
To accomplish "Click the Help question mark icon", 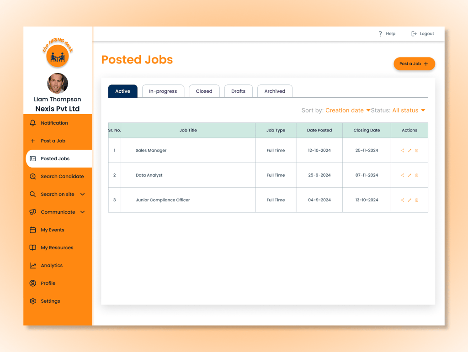I will (x=380, y=34).
